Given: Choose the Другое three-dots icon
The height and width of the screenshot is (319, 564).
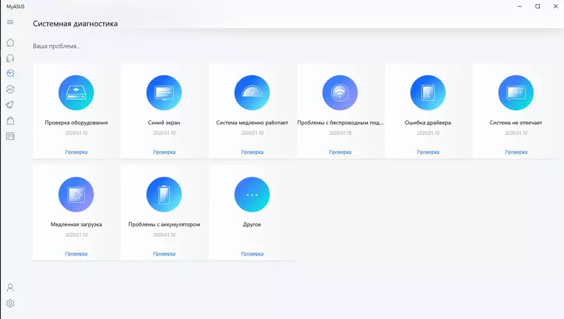Looking at the screenshot, I should pos(252,195).
